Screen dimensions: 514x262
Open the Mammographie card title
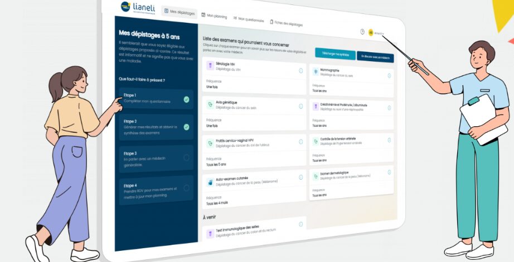click(329, 70)
